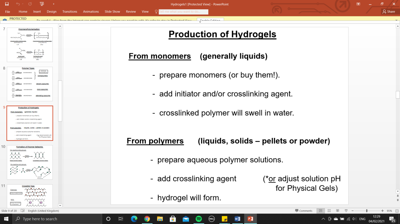
Task: Click the Share button
Action: 389,12
